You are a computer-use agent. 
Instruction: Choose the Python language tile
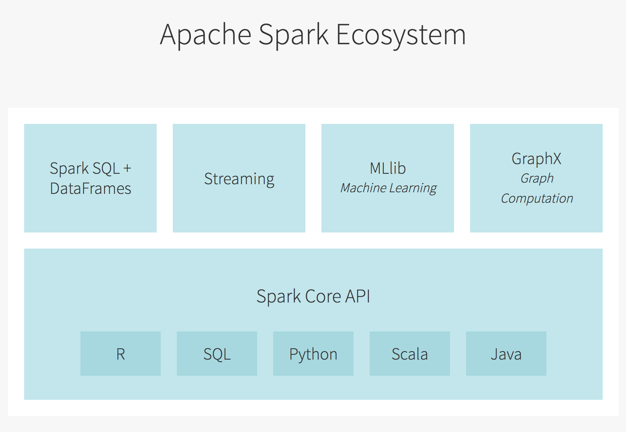(313, 354)
